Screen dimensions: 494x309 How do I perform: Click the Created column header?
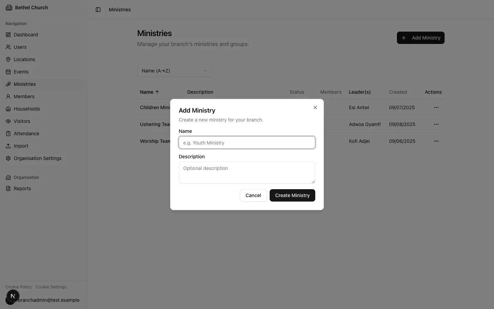point(398,92)
